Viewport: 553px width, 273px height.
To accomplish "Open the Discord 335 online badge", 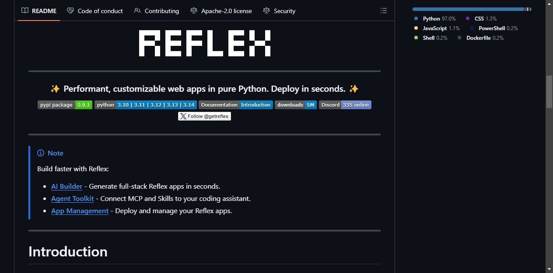I will (345, 105).
